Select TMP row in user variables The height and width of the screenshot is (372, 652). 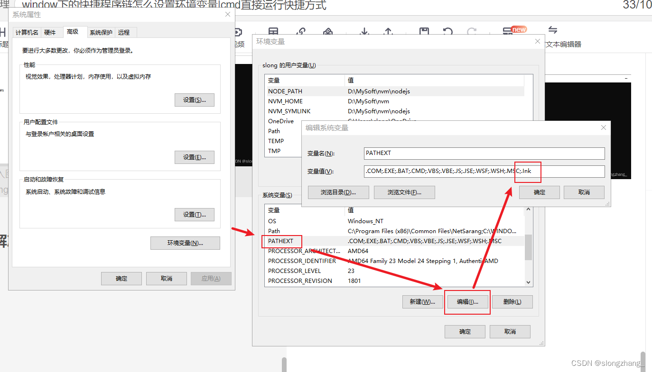[284, 151]
